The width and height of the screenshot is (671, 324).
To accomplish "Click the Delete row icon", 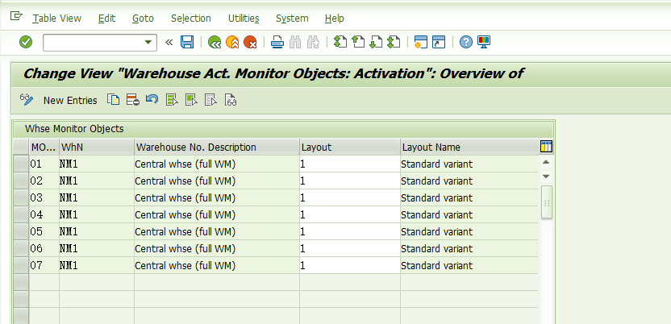I will click(132, 100).
